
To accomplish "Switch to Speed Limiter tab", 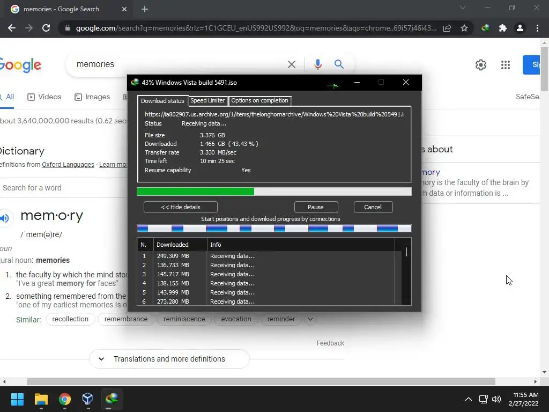I will (x=207, y=100).
